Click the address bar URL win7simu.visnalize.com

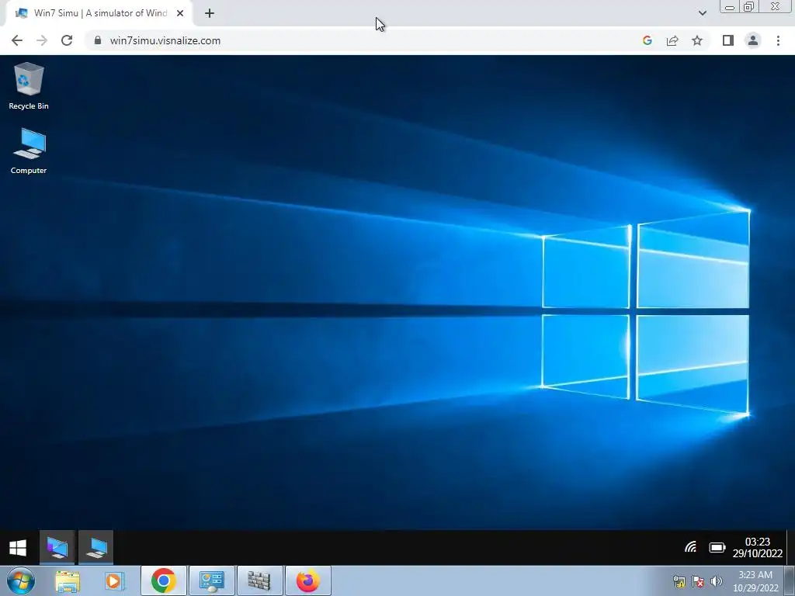[x=165, y=40]
